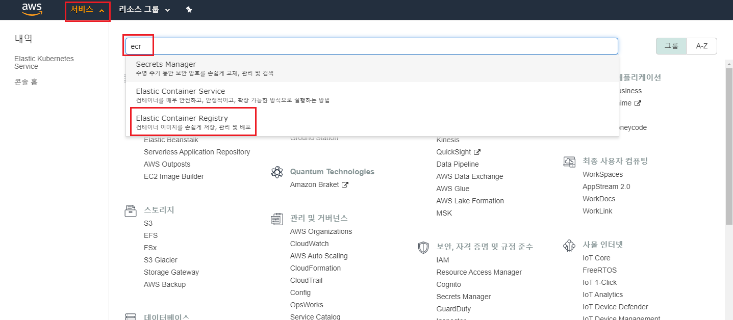The height and width of the screenshot is (320, 733).
Task: Select Elastic Container Registry suggestion
Action: (x=372, y=122)
